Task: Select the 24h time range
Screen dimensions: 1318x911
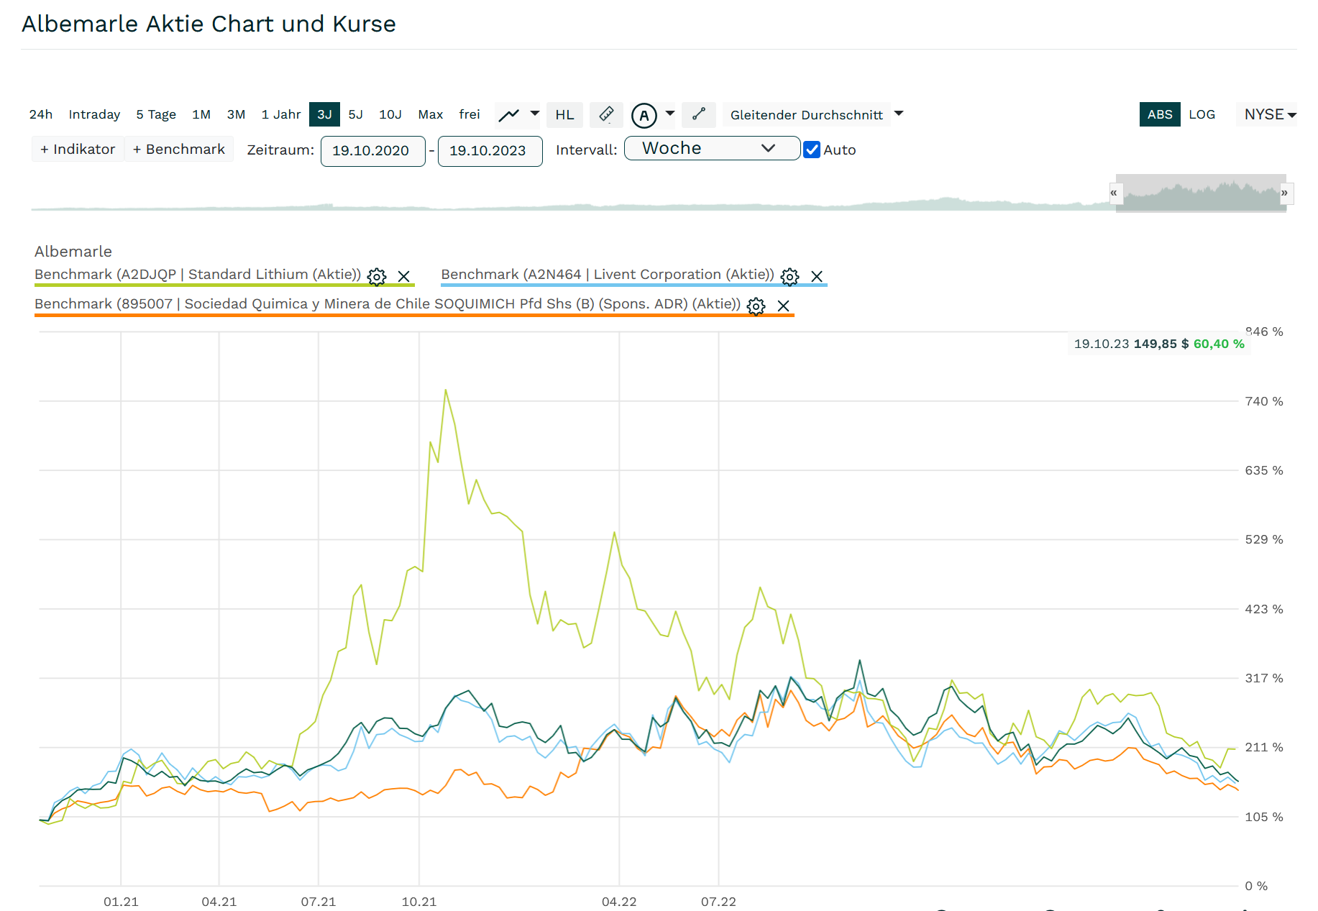Action: pos(41,114)
